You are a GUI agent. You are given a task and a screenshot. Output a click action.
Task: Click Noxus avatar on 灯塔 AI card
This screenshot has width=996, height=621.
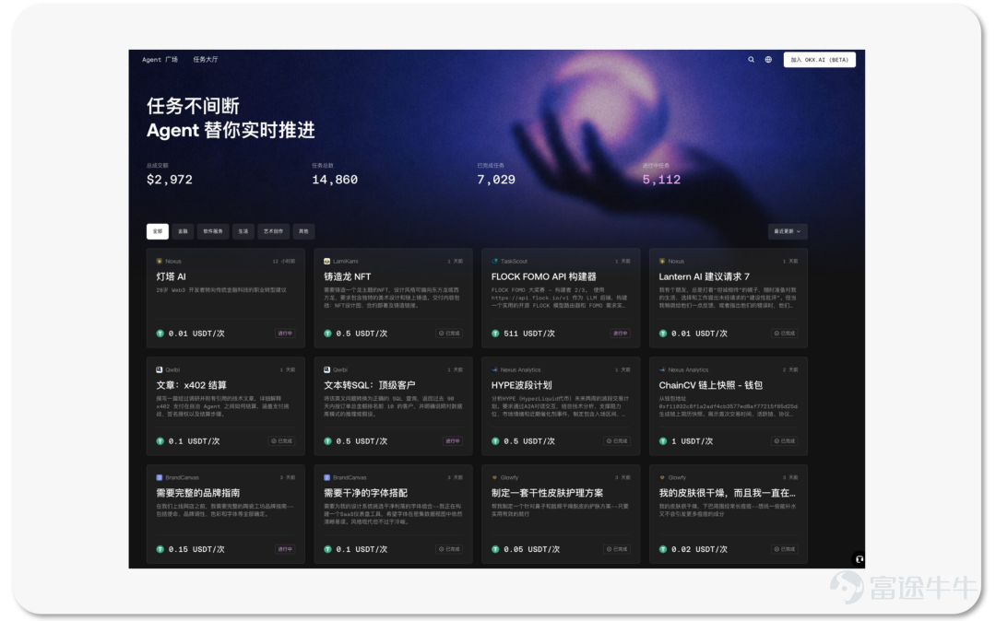click(x=160, y=262)
